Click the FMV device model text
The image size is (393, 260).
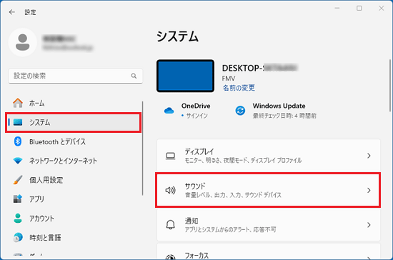[x=229, y=79]
